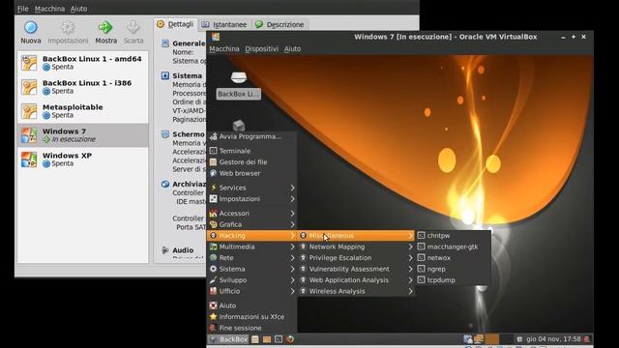The image size is (619, 348).
Task: Open the Web Application Analysis submenu
Action: 356,280
